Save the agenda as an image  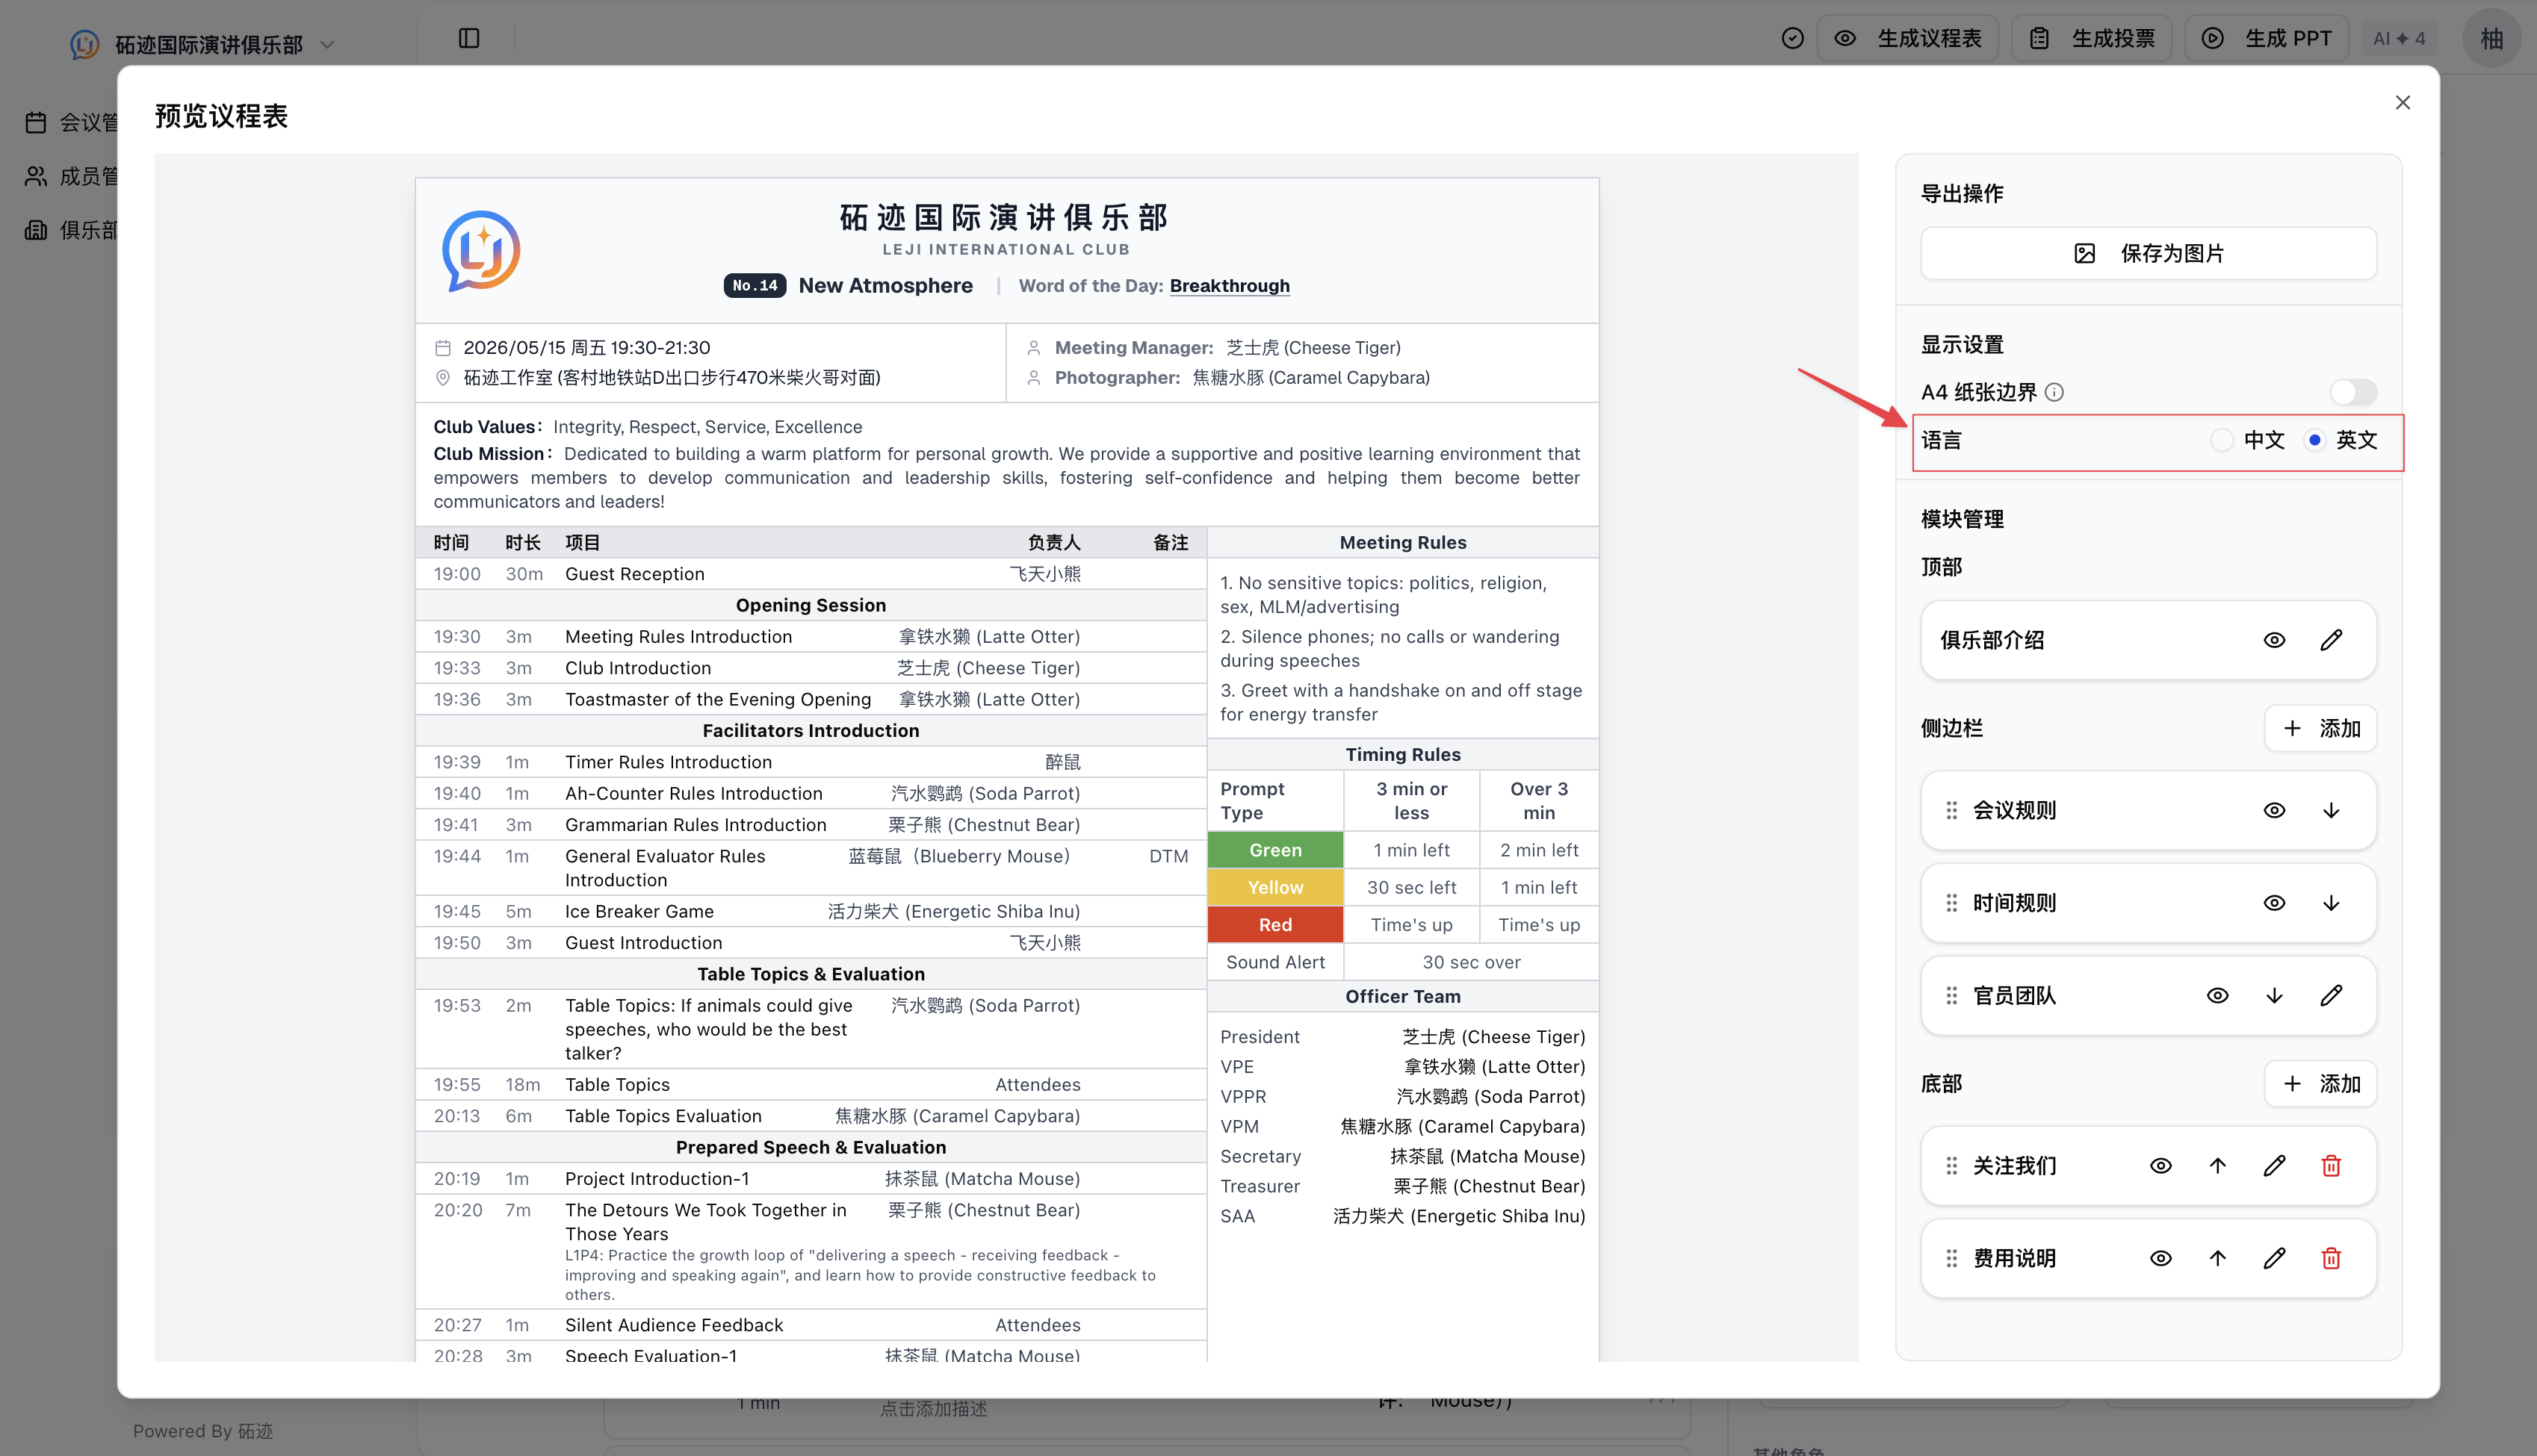(x=2148, y=253)
